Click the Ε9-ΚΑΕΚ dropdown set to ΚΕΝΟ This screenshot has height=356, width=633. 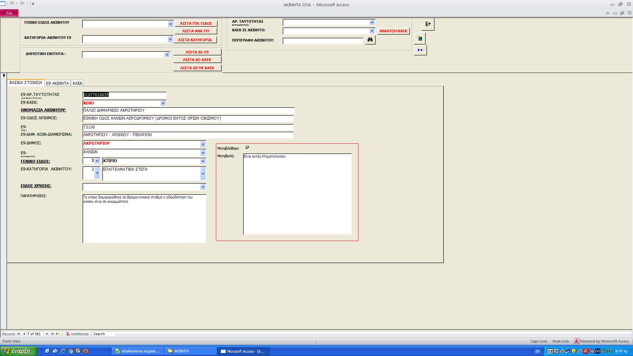point(123,103)
